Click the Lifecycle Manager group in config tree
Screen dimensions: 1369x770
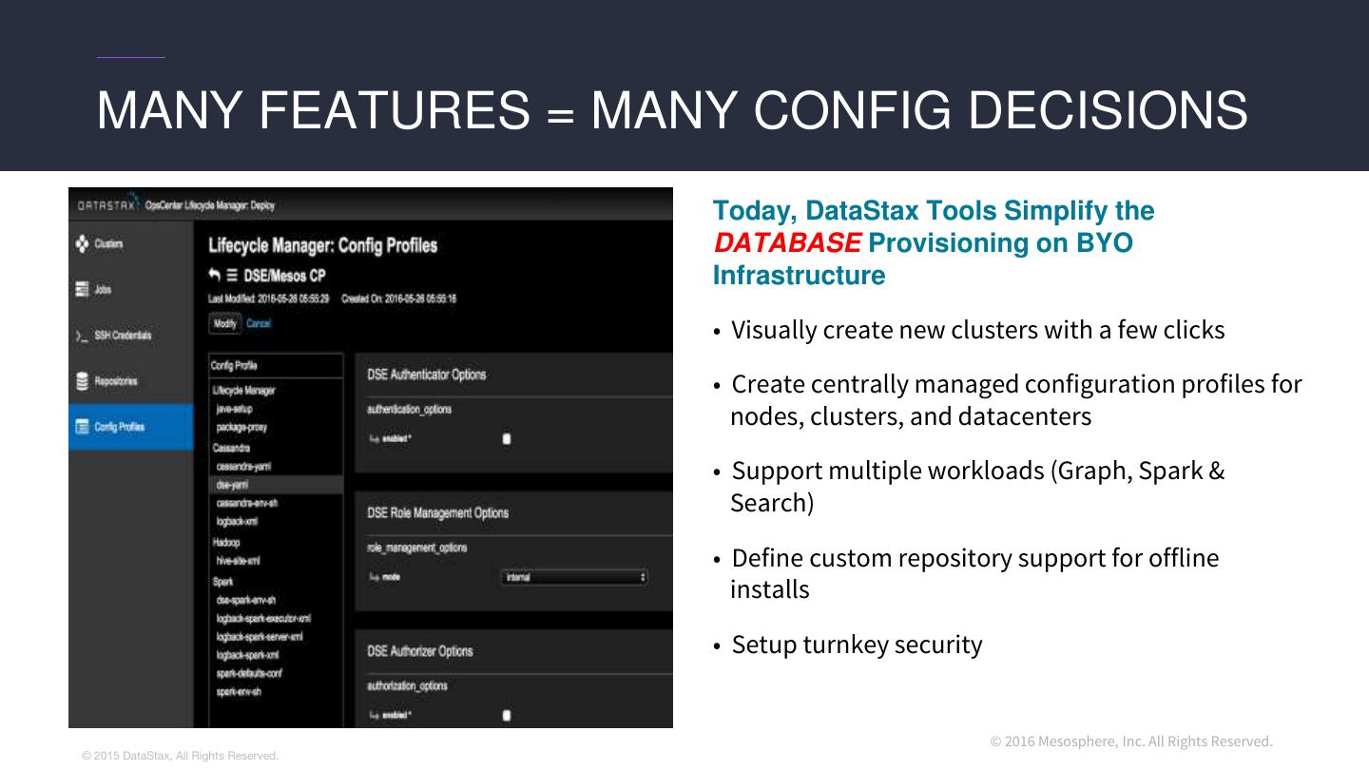point(243,391)
